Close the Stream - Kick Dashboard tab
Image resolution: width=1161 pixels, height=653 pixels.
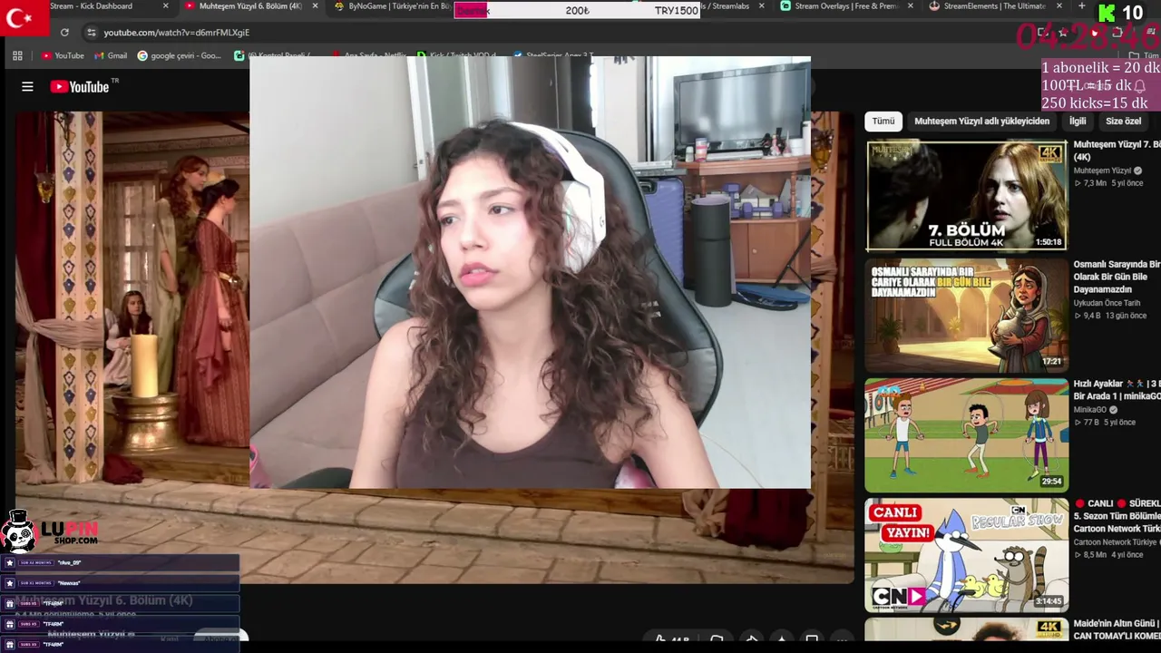click(165, 6)
